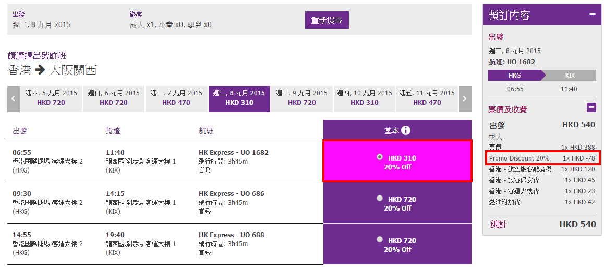Screen dimensions: 604x270
Task: Click the Promo Discount 20% line
Action: pos(542,158)
